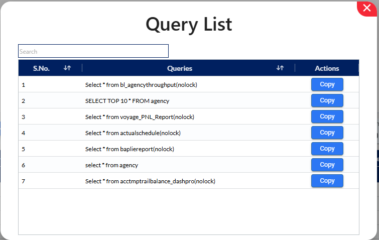Copy the voyage_PNL_Report query
This screenshot has width=379, height=240.
(327, 116)
